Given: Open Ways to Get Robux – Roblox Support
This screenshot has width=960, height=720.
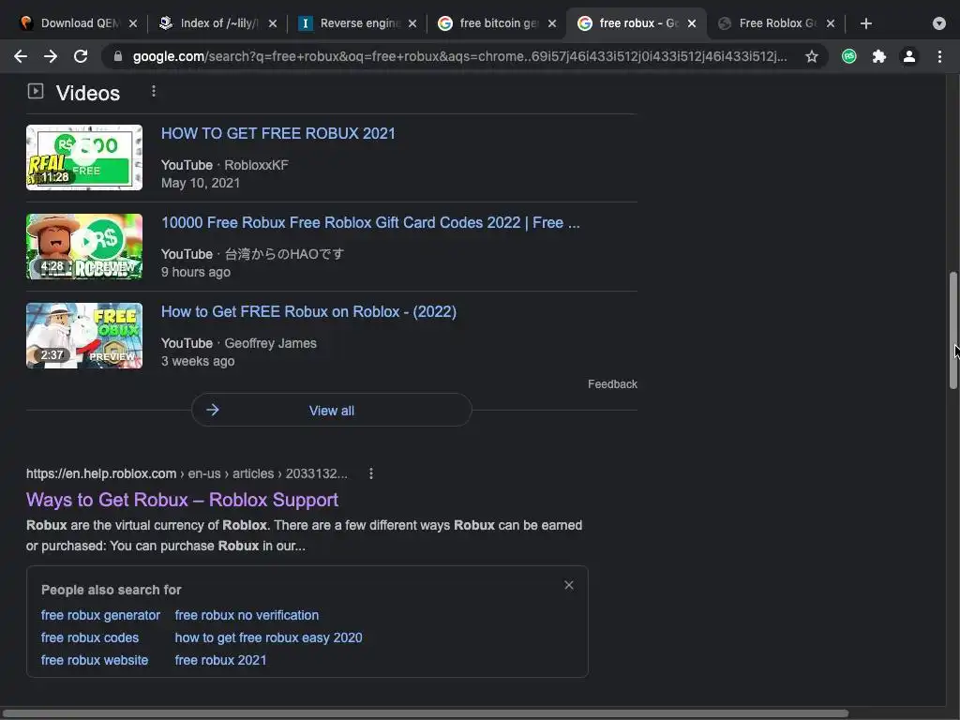Looking at the screenshot, I should click(182, 500).
